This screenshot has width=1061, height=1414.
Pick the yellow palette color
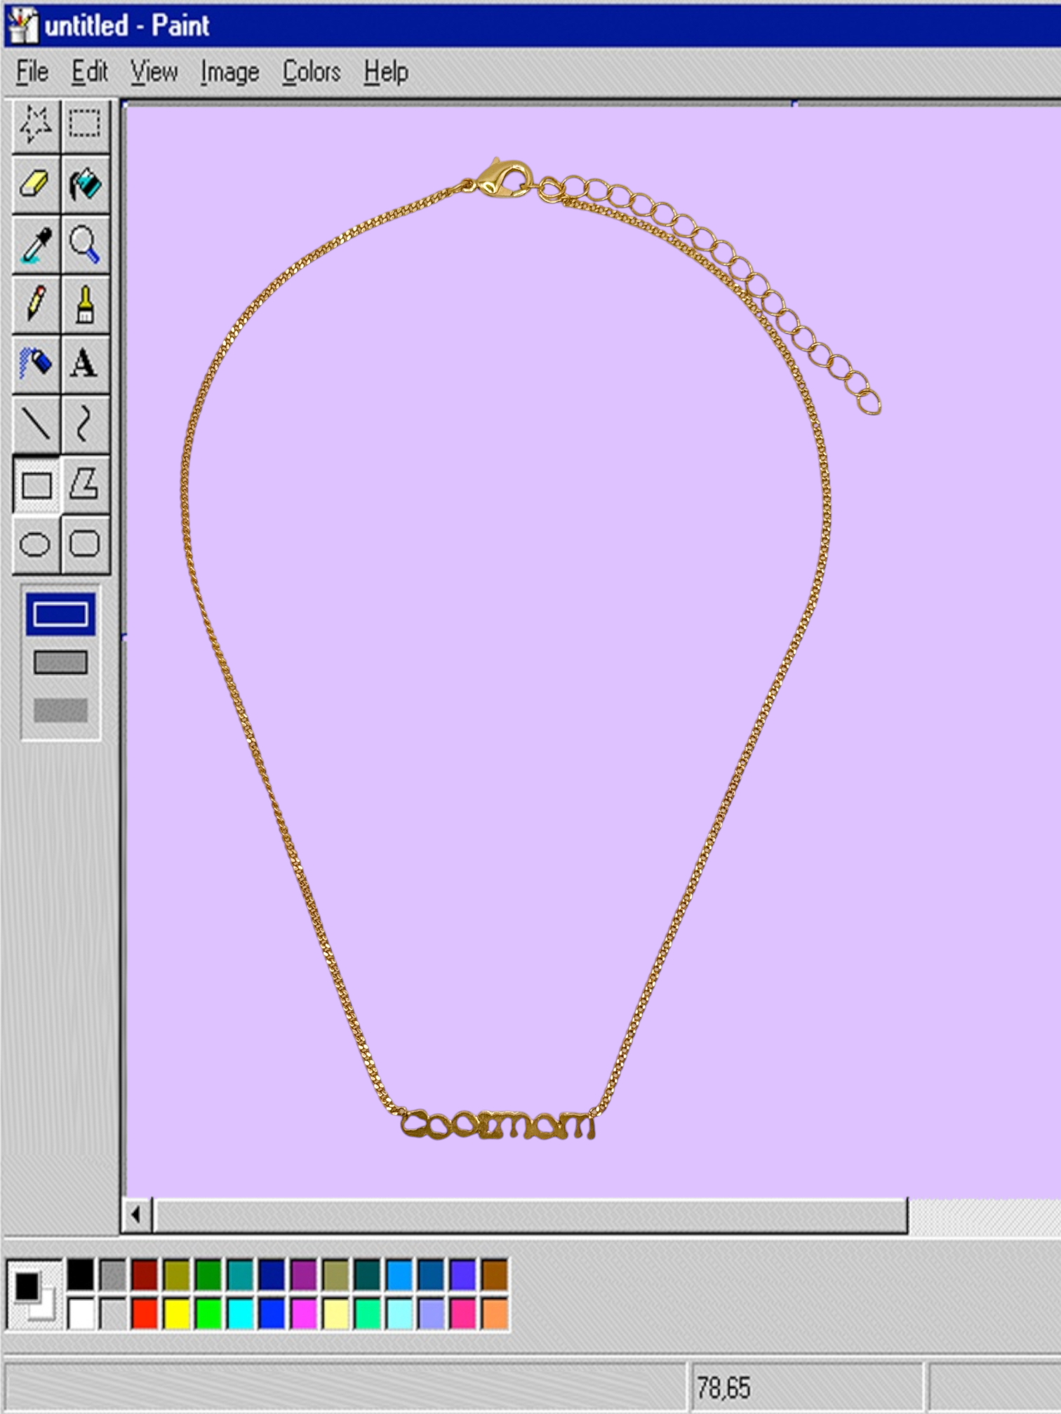click(177, 1313)
